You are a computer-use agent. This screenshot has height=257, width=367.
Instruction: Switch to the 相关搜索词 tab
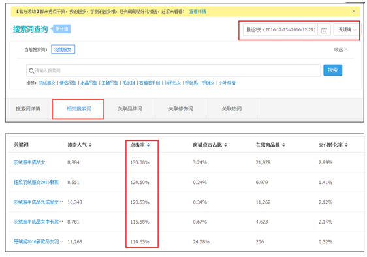tap(78, 109)
